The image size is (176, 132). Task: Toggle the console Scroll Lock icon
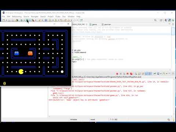(x=139, y=74)
